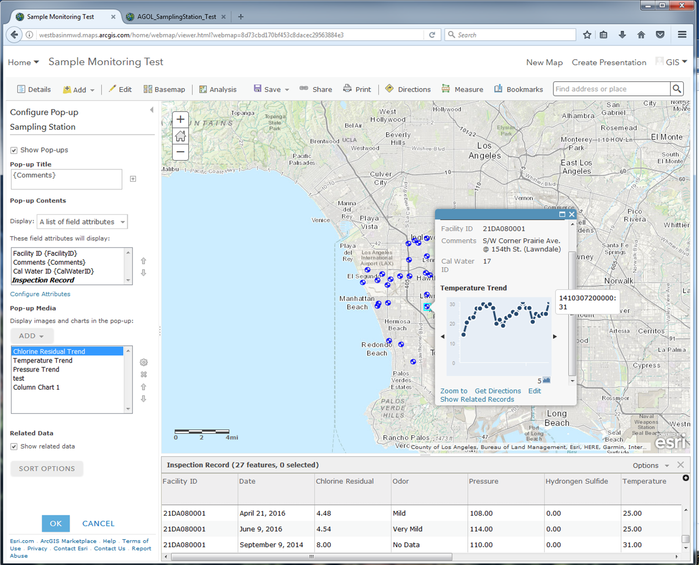Click the table add column plus icon
The image size is (699, 565).
click(x=686, y=478)
